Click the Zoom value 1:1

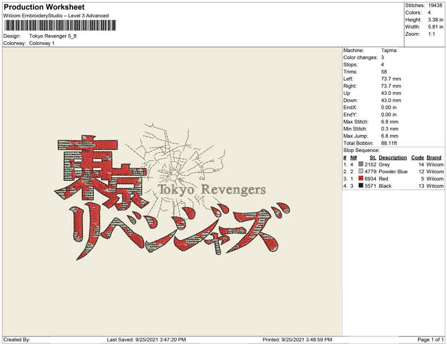pos(431,34)
